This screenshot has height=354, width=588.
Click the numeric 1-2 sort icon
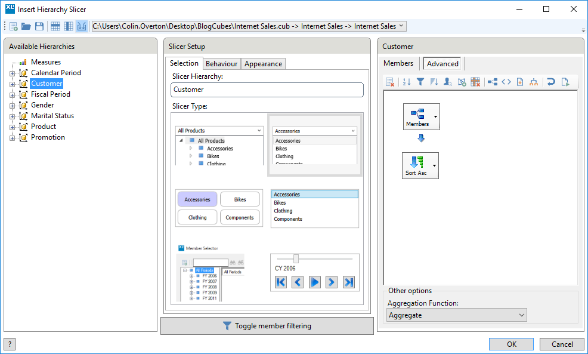click(407, 82)
